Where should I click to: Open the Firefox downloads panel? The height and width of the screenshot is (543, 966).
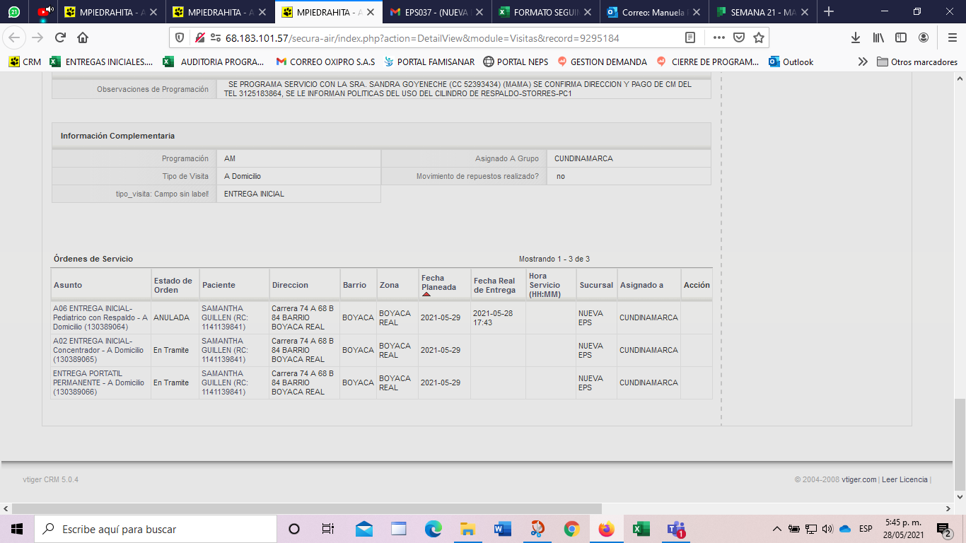coord(856,37)
